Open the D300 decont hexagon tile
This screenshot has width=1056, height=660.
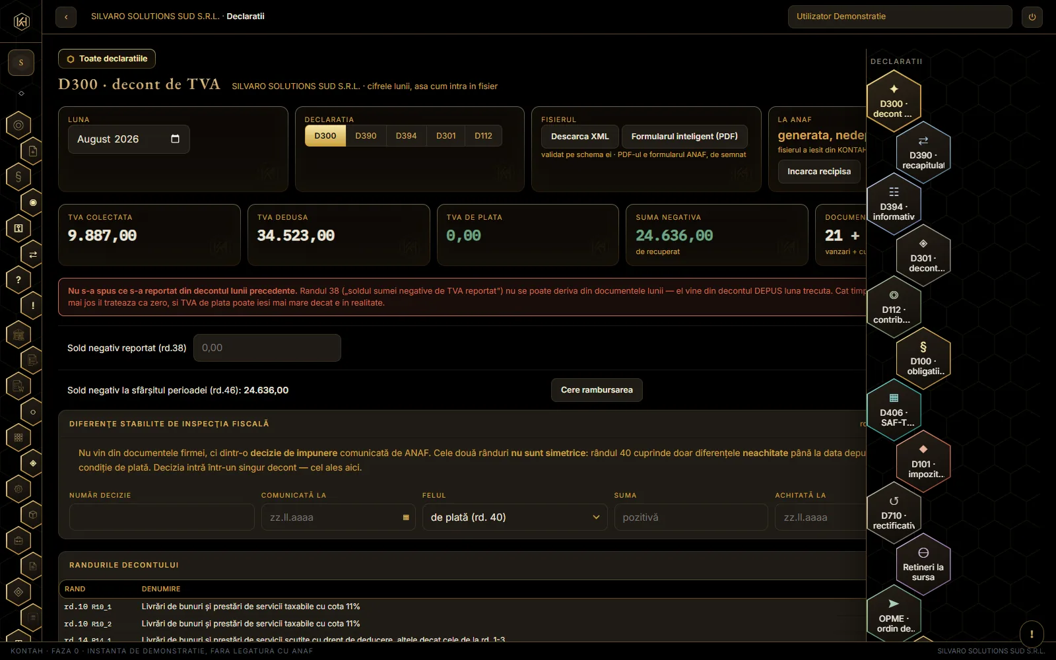click(894, 100)
